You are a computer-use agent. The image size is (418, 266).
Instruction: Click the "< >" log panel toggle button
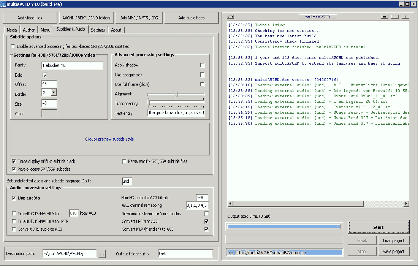point(230,17)
